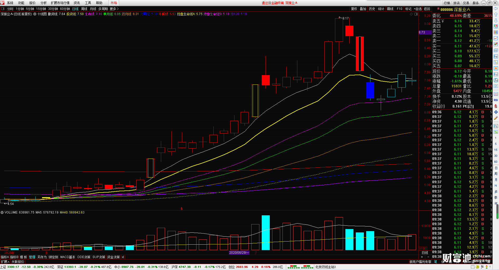Expand the 扩展∧ panel at bottom
499x270 pixels.
pyautogui.click(x=5, y=262)
